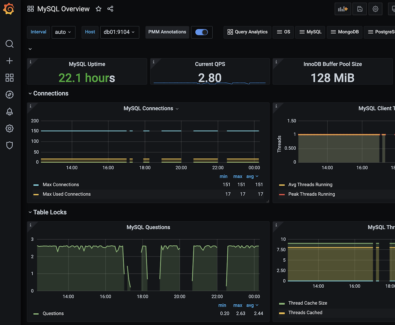The width and height of the screenshot is (395, 325).
Task: Open the Query Analytics link
Action: coord(247,32)
